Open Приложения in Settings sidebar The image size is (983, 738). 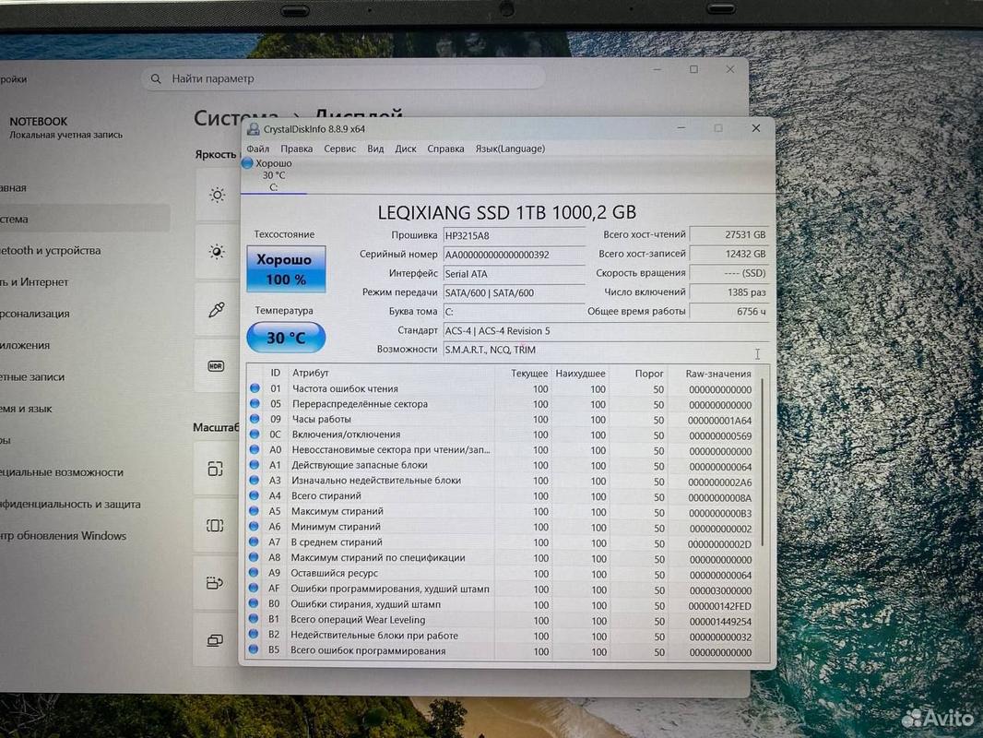(x=24, y=345)
